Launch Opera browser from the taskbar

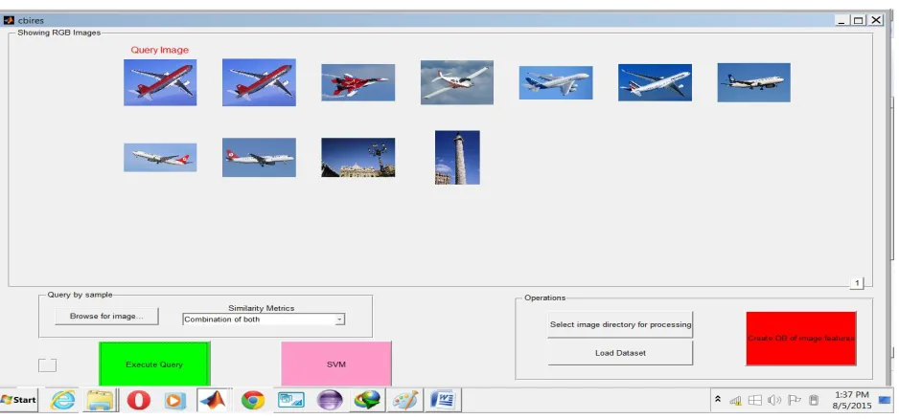[x=138, y=400]
